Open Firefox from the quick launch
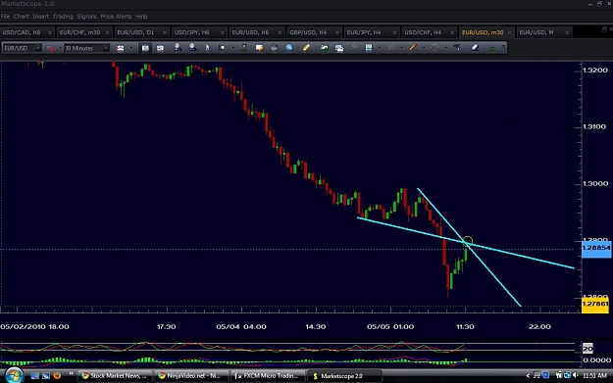 (57, 375)
